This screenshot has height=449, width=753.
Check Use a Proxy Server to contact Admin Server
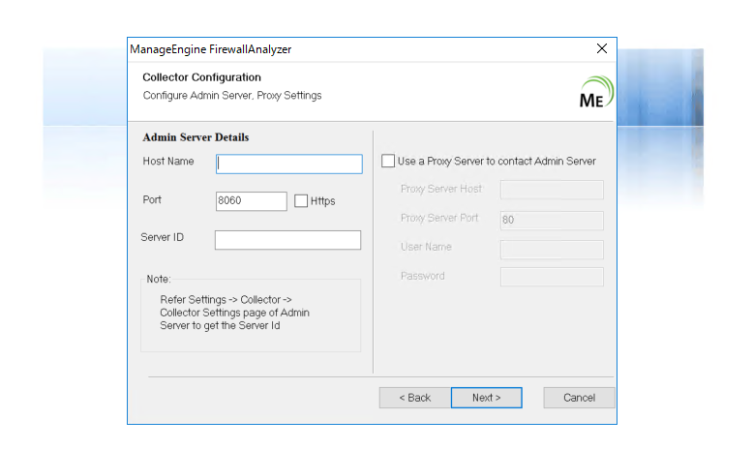click(388, 161)
